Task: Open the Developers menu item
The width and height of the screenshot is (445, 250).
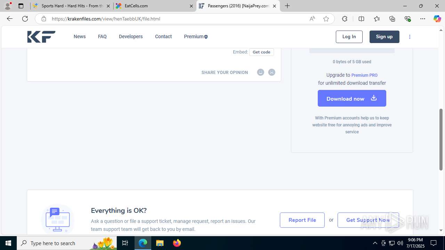Action: pyautogui.click(x=131, y=36)
